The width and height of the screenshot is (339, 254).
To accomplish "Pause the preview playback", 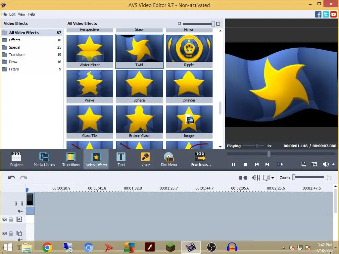I will click(233, 164).
